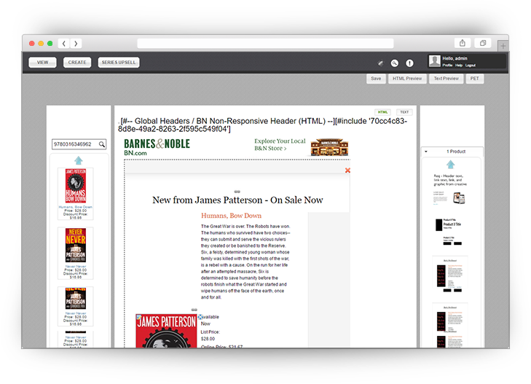Click the drag handle above the headline
The height and width of the screenshot is (384, 531).
tap(237, 192)
